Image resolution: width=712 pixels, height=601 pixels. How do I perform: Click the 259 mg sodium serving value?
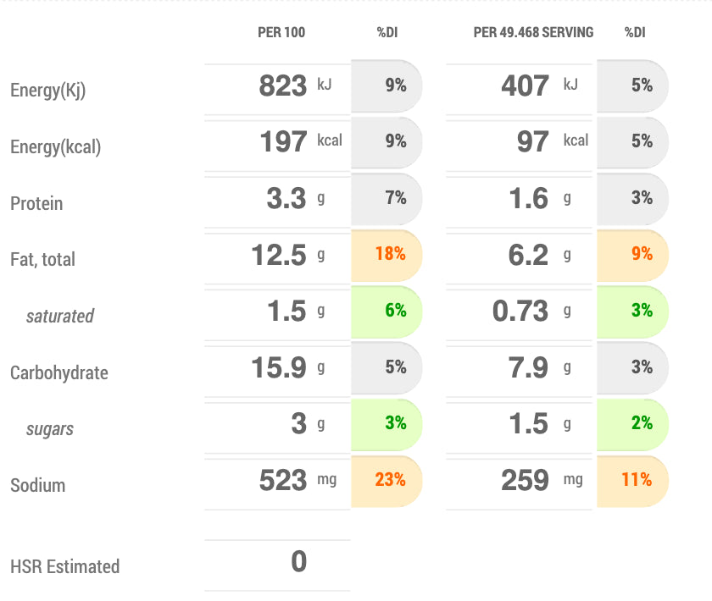click(525, 480)
